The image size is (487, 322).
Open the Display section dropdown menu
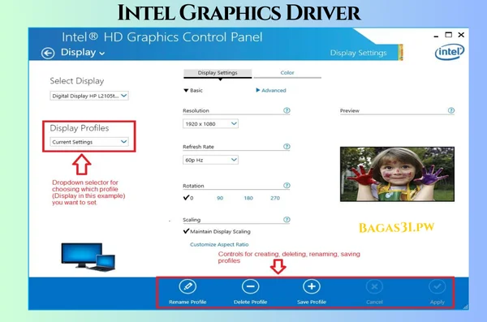point(83,53)
